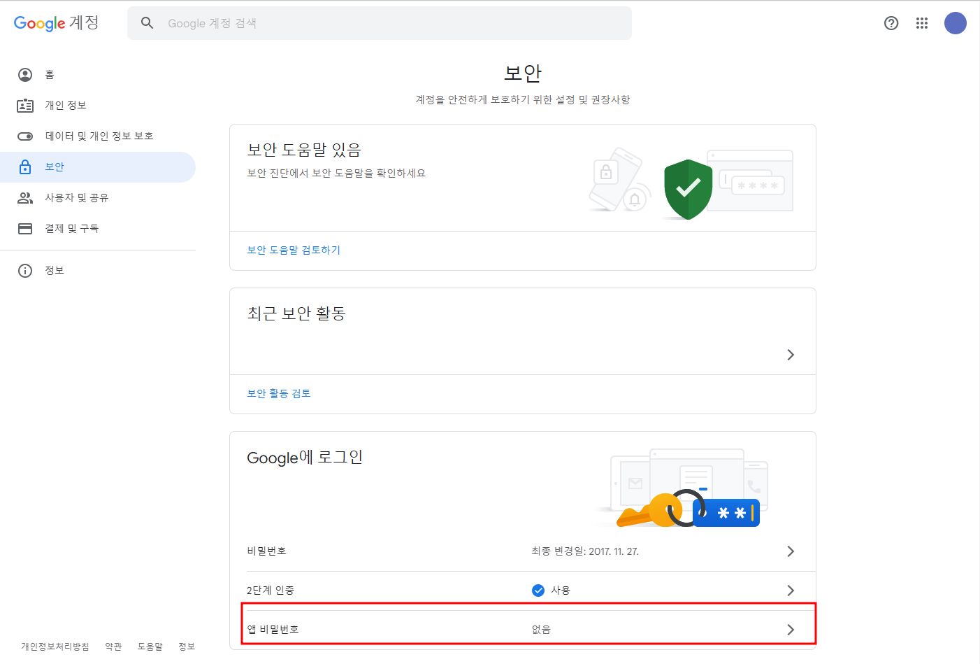This screenshot has height=664, width=980.
Task: Click the 비밀번호 row label
Action: click(x=266, y=551)
